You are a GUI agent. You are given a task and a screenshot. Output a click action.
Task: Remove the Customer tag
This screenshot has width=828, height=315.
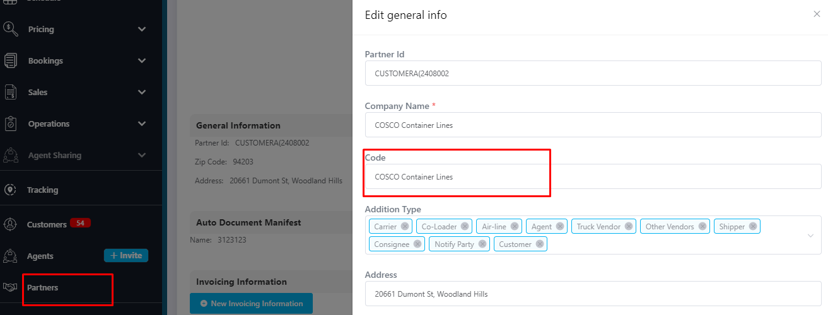[x=540, y=244]
